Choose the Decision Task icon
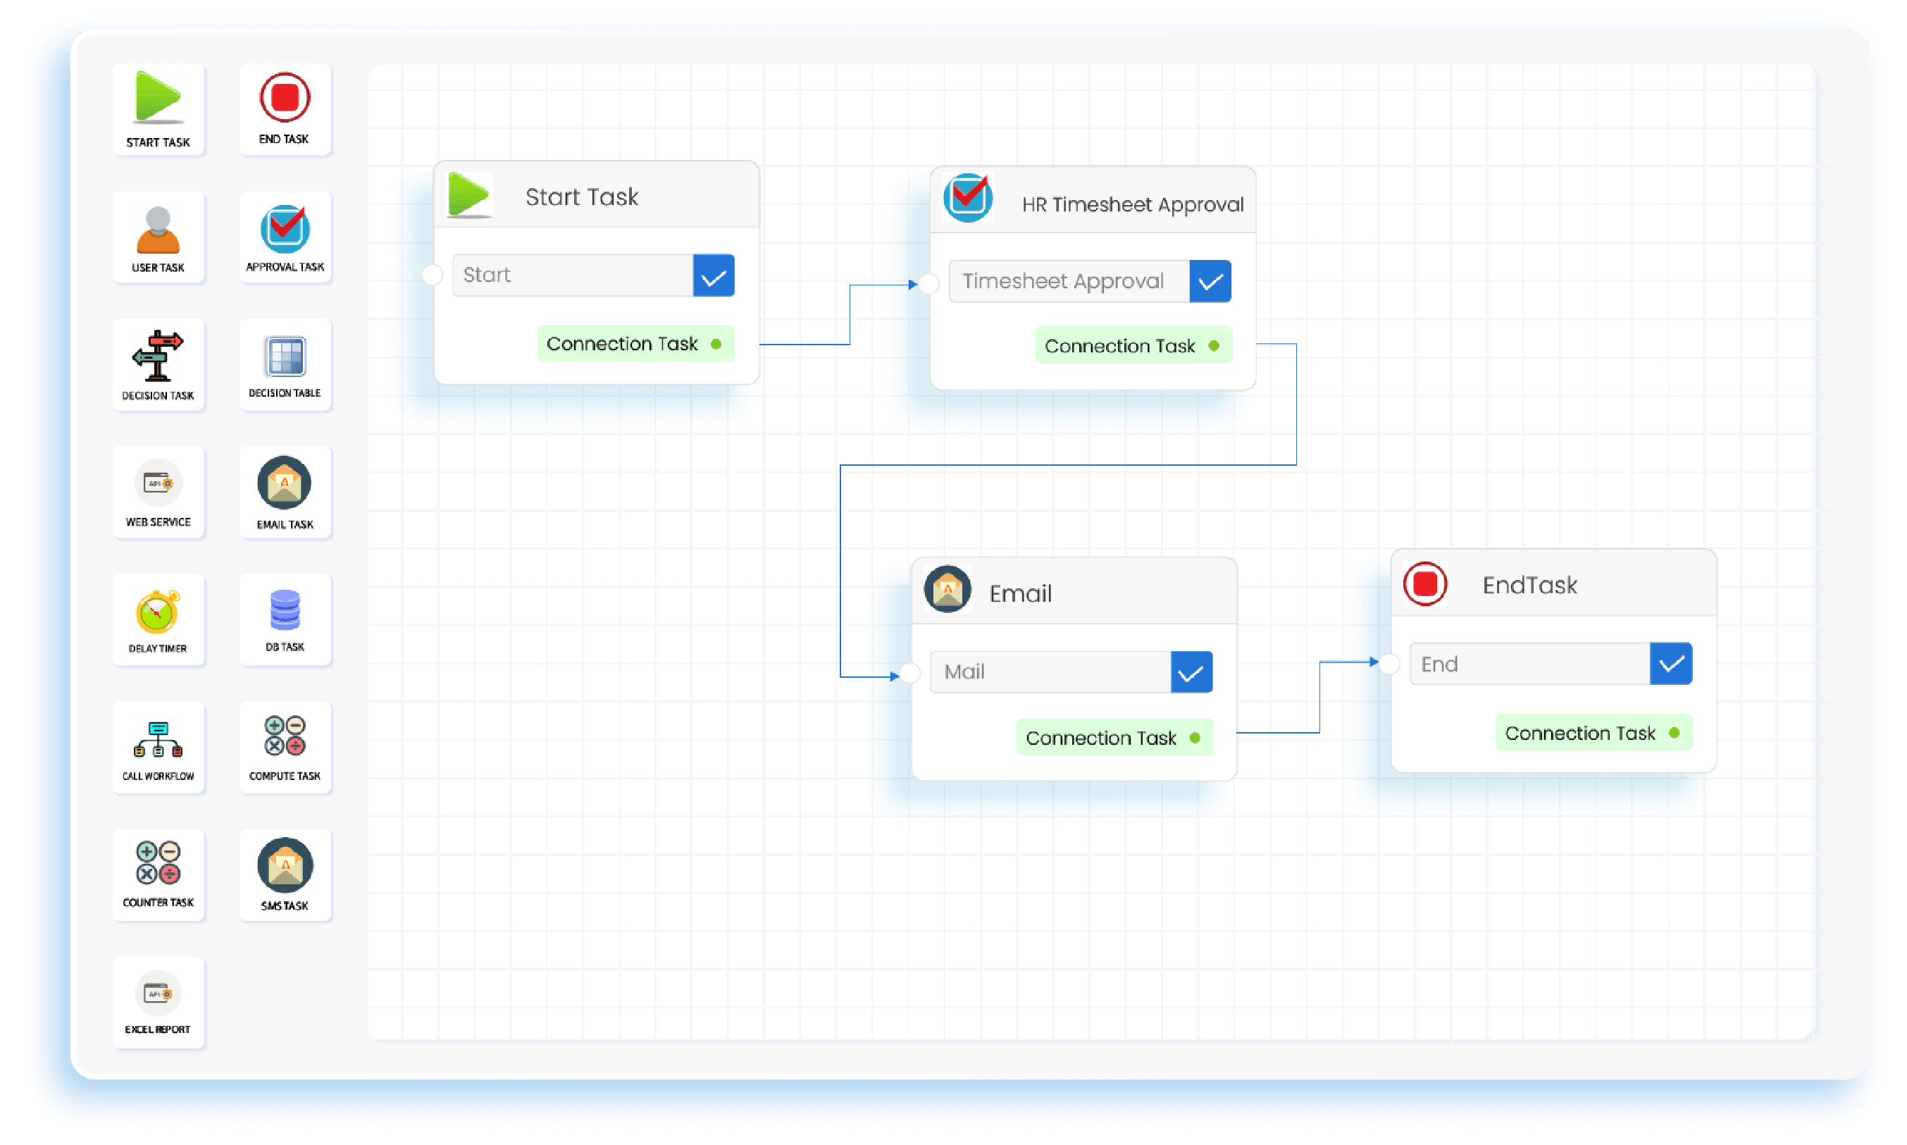 [x=158, y=364]
